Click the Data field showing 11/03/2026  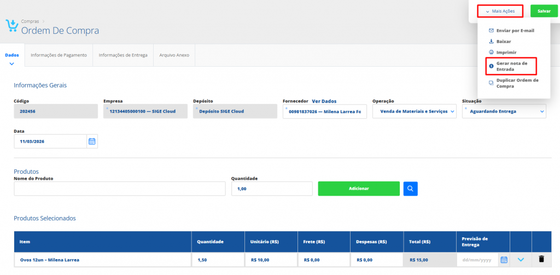pyautogui.click(x=50, y=142)
